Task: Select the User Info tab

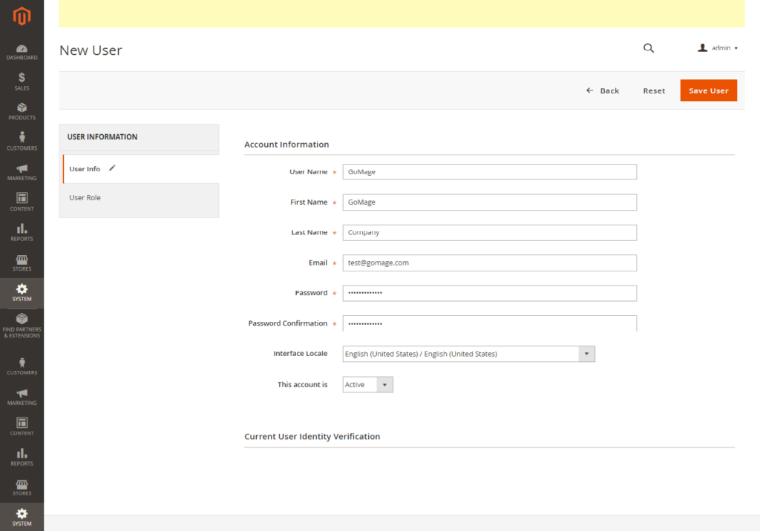Action: tap(141, 168)
